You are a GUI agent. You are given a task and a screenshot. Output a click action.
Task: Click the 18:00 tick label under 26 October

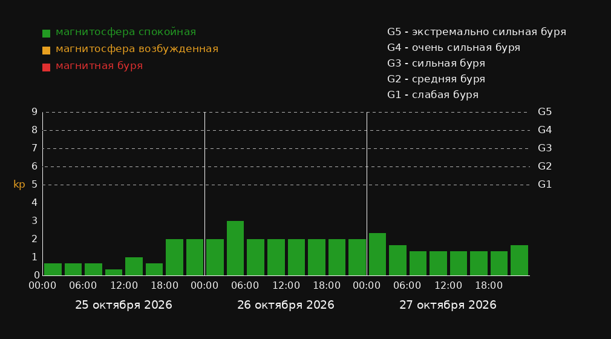click(327, 286)
